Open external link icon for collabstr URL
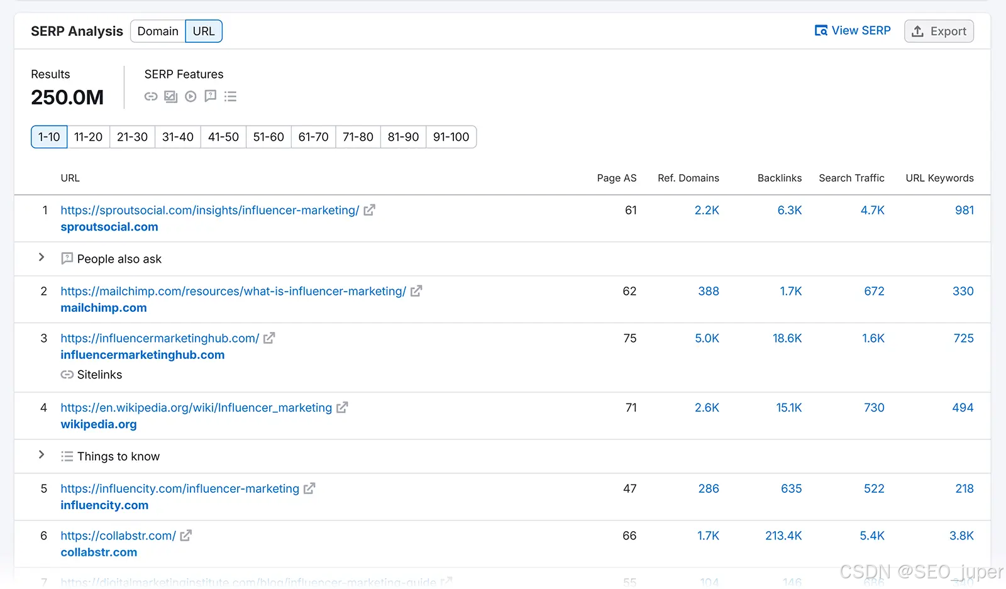Viewport: 1006px width, 589px height. pos(186,536)
